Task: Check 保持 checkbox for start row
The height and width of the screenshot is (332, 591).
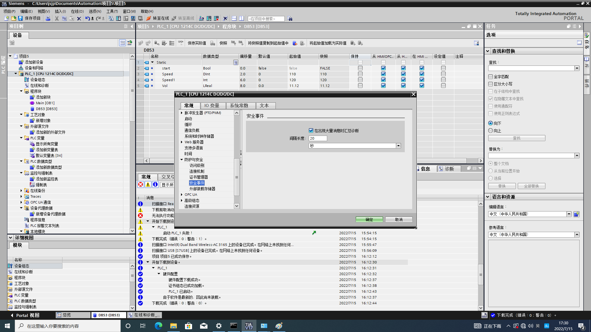Action: 360,68
